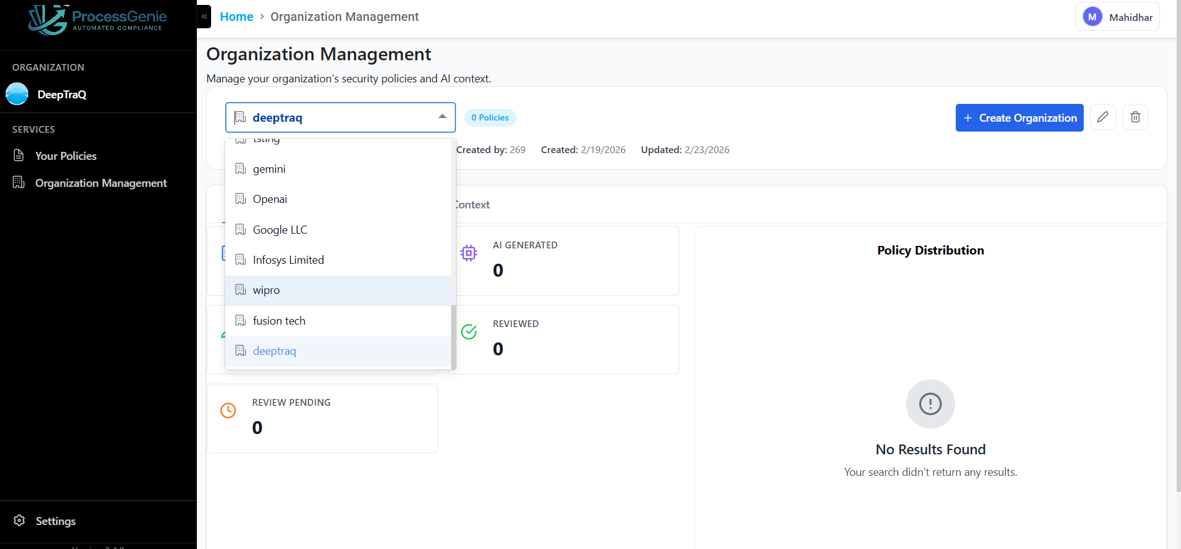Click the dropdown list scrollbar
Image resolution: width=1181 pixels, height=549 pixels.
[454, 336]
